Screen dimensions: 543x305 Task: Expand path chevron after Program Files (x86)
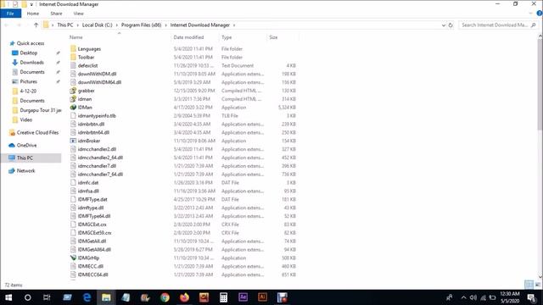click(x=166, y=25)
